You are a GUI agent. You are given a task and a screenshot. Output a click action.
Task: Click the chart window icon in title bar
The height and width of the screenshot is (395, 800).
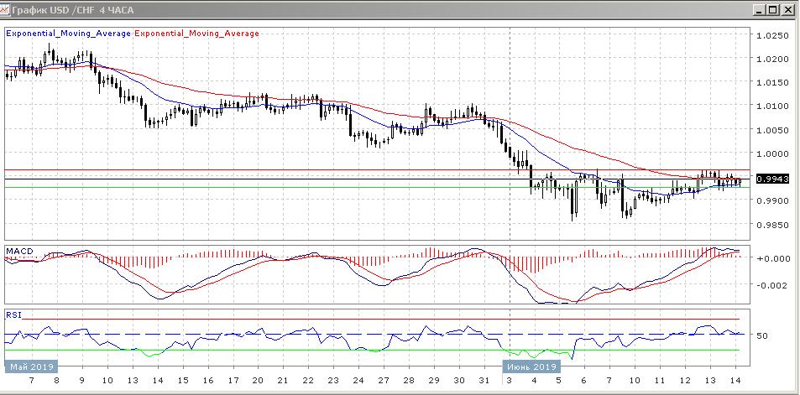click(8, 10)
